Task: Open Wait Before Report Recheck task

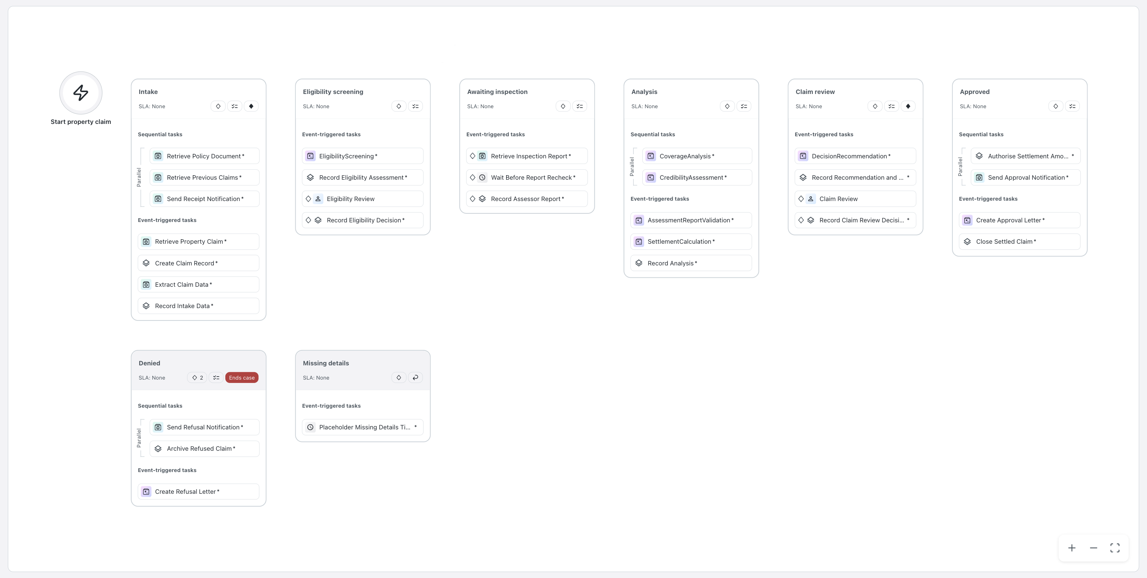Action: (527, 177)
